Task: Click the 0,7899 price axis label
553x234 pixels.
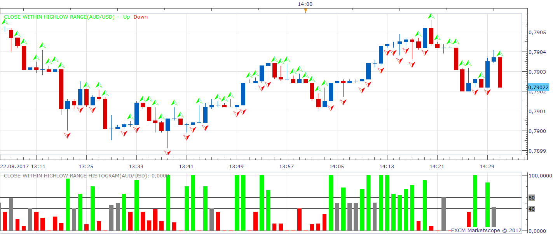Action: tap(536, 151)
